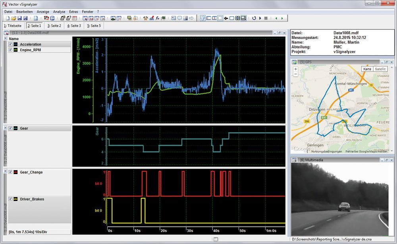Click the Multimedia video frame
397x244 pixels.
coord(340,199)
